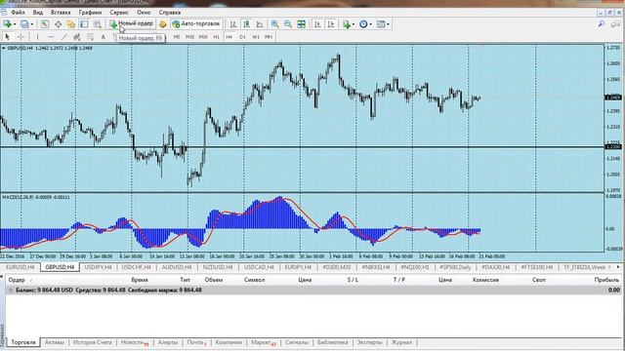
Task: Zoom out on the chart
Action: tap(288, 24)
